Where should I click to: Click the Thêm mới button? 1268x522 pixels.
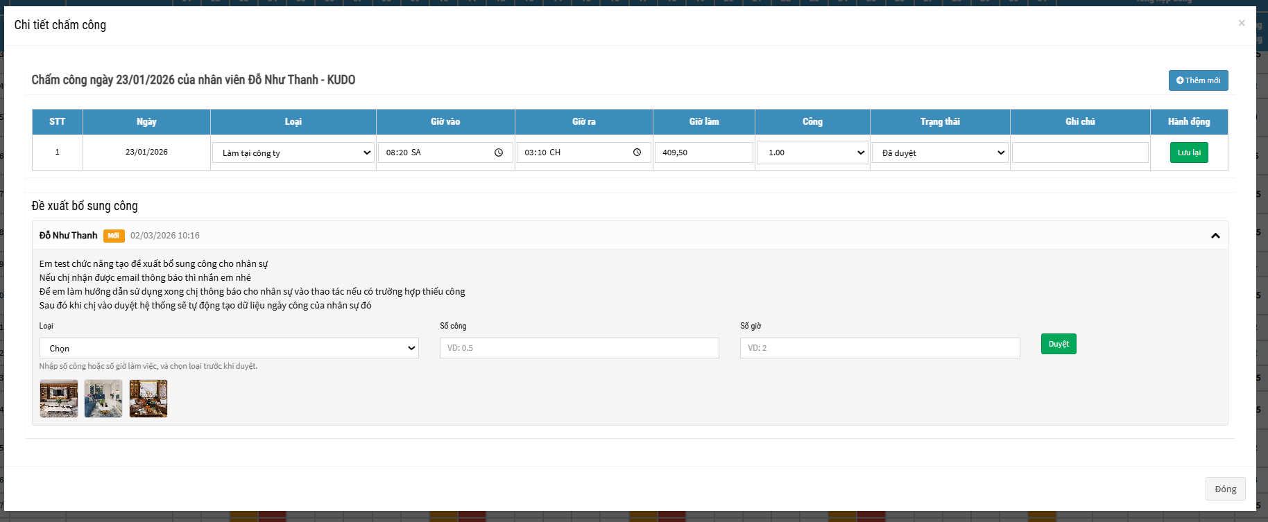1198,80
